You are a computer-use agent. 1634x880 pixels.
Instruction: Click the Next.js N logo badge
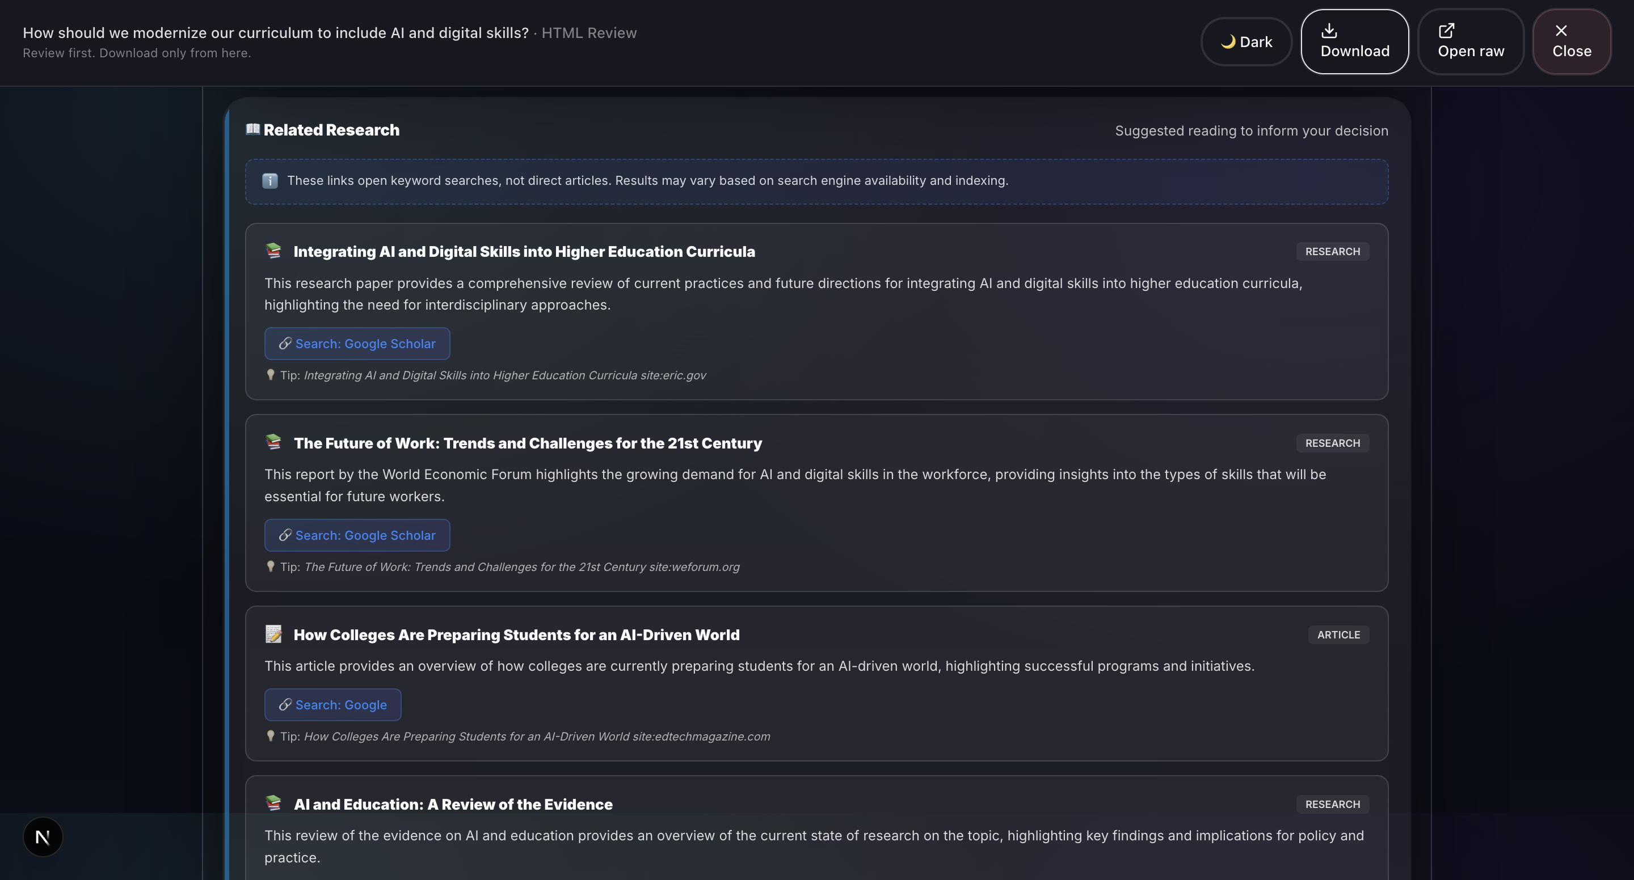click(43, 837)
